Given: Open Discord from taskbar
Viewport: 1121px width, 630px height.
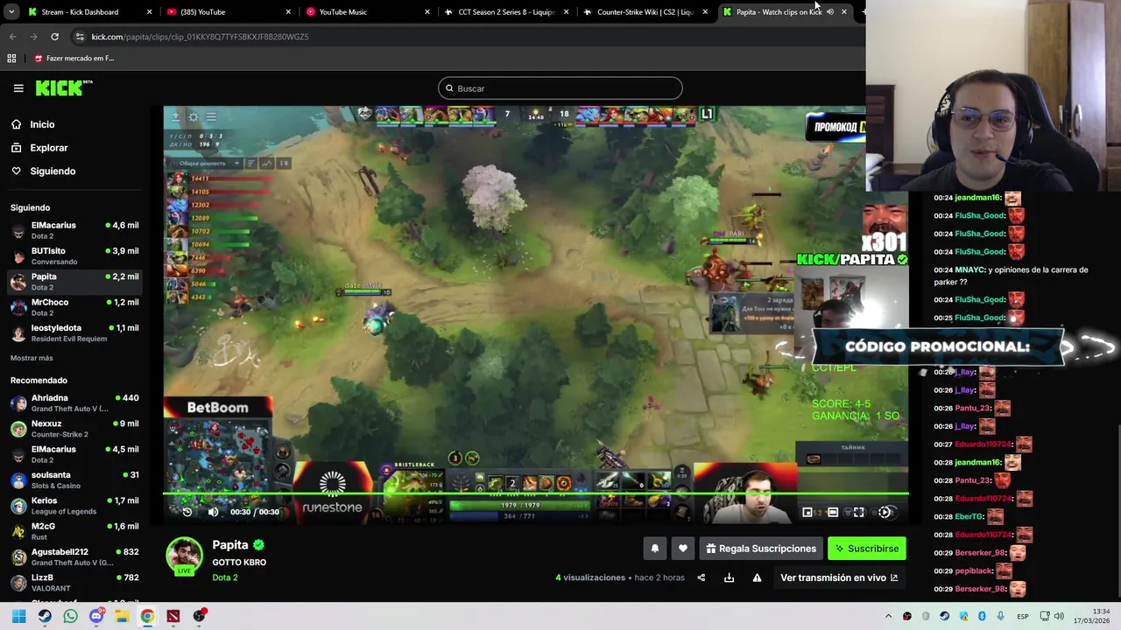Looking at the screenshot, I should point(96,616).
